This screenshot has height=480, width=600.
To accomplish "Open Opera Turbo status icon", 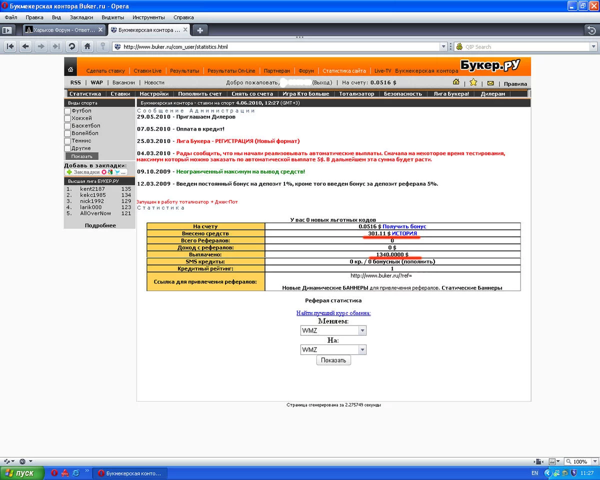I will tap(22, 461).
